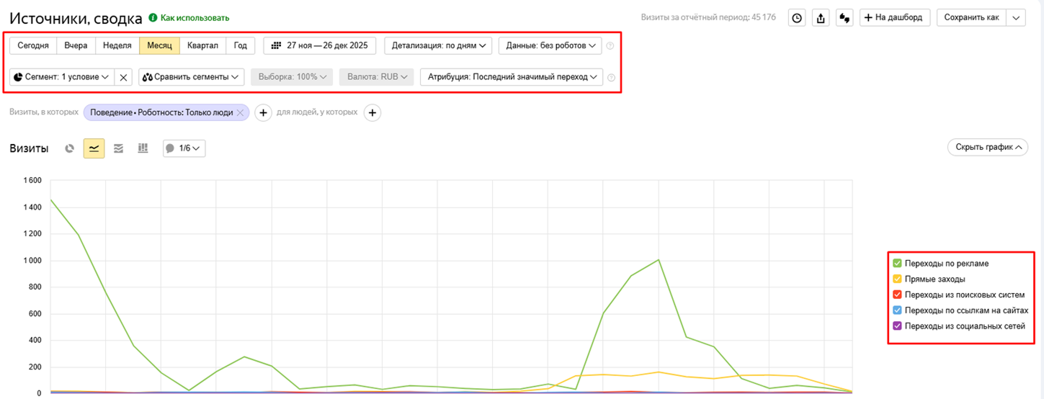Expand the 'Атрибуция' dropdown
This screenshot has height=399, width=1044.
pos(512,77)
